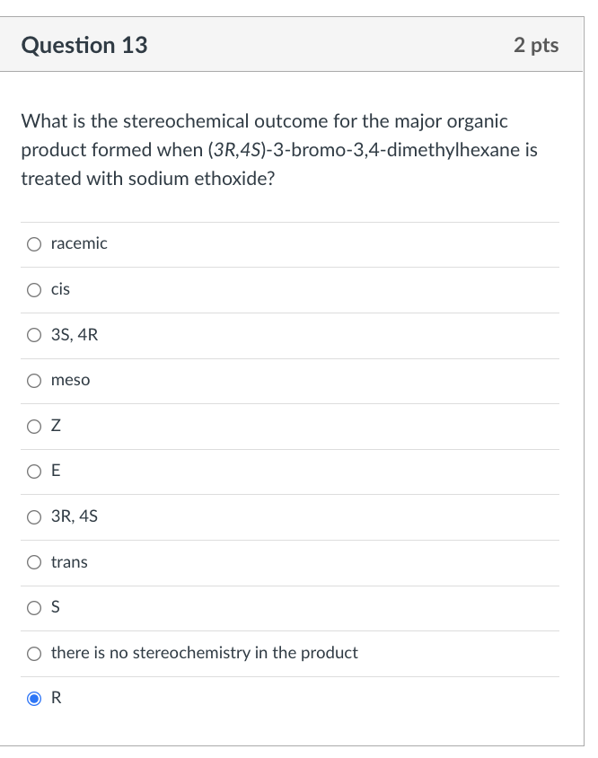Click the 'cis' answer label text
This screenshot has width=598, height=758.
coord(61,289)
